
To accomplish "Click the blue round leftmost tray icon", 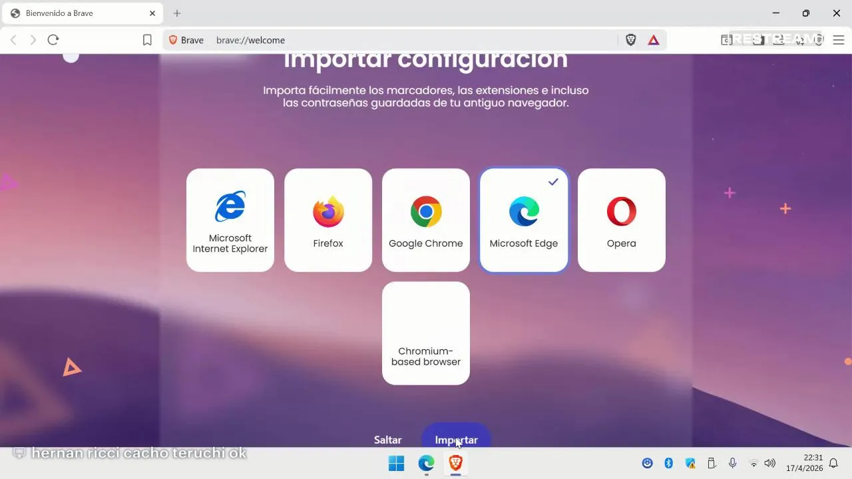I will coord(647,463).
